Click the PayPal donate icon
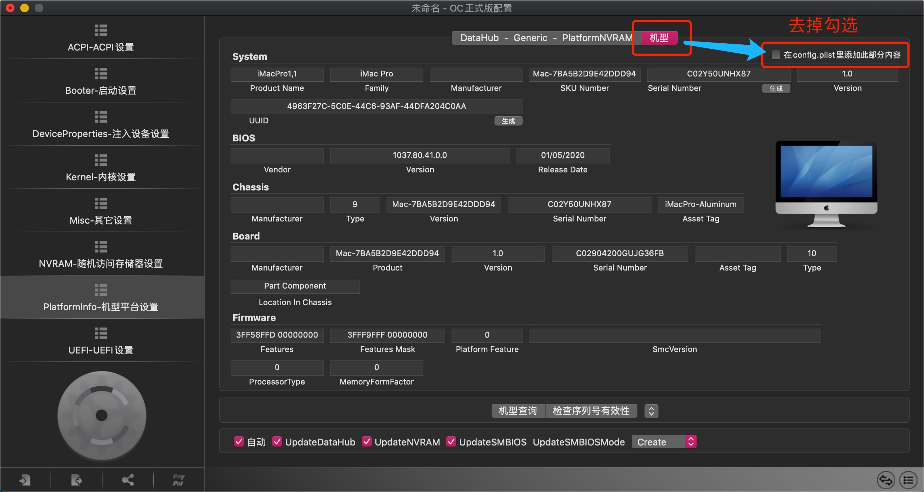 tap(179, 480)
